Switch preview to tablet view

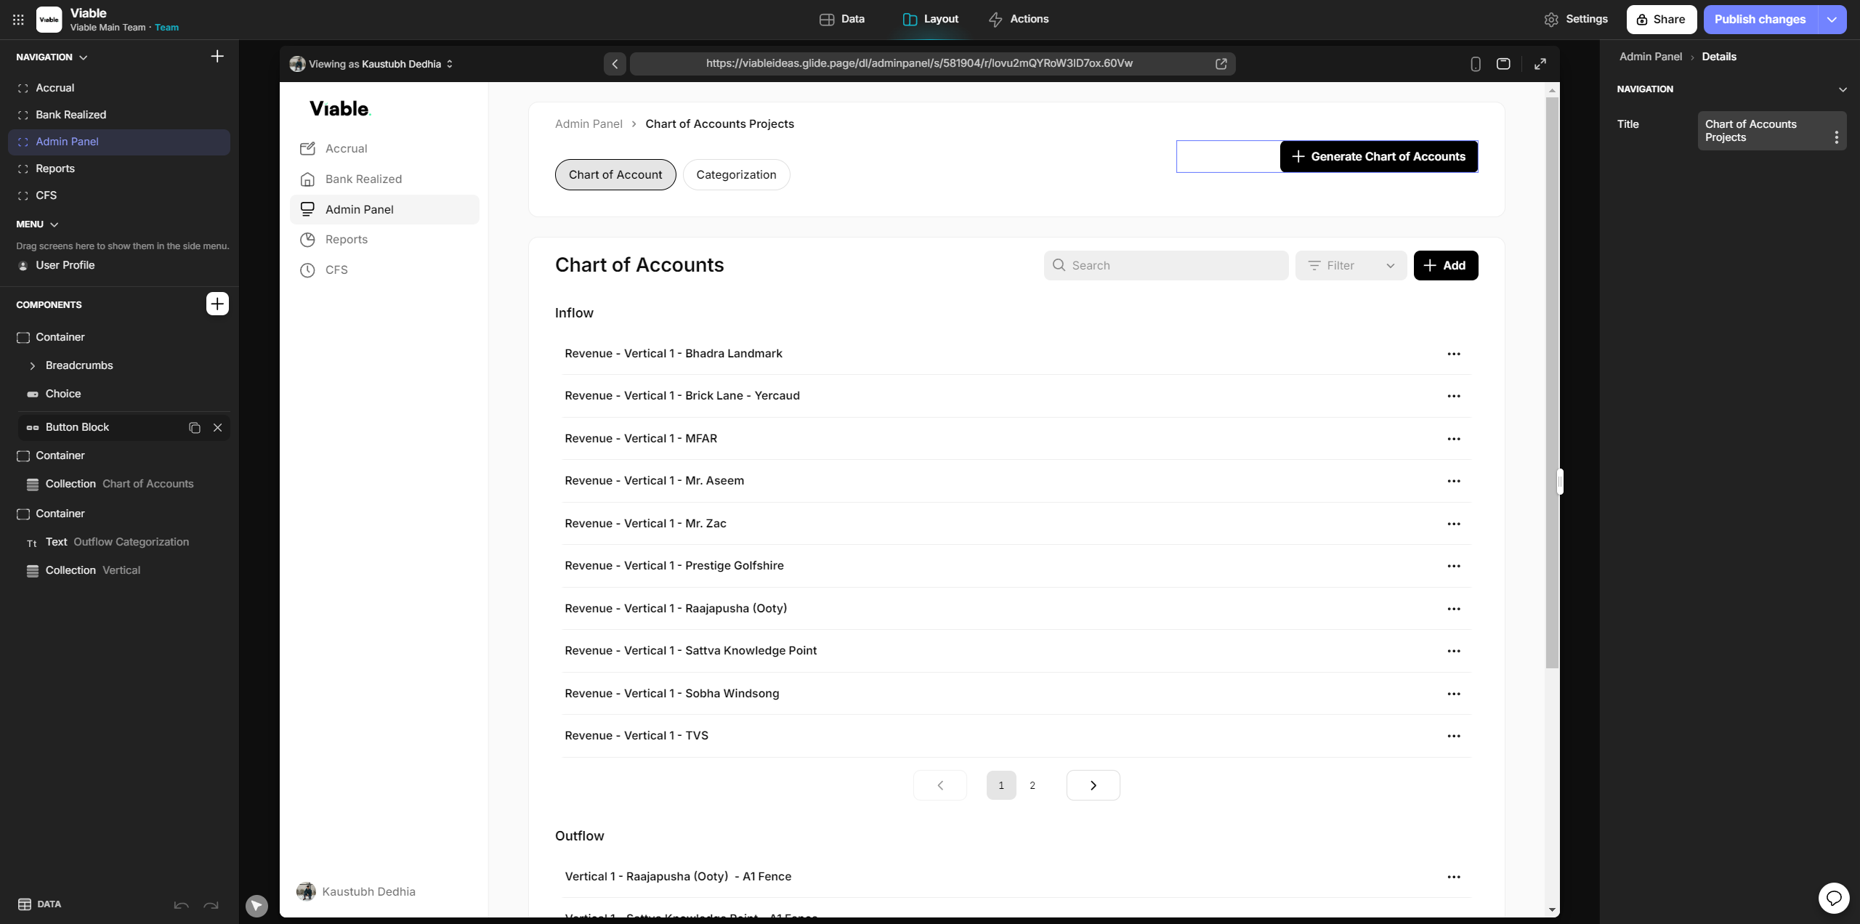tap(1503, 64)
